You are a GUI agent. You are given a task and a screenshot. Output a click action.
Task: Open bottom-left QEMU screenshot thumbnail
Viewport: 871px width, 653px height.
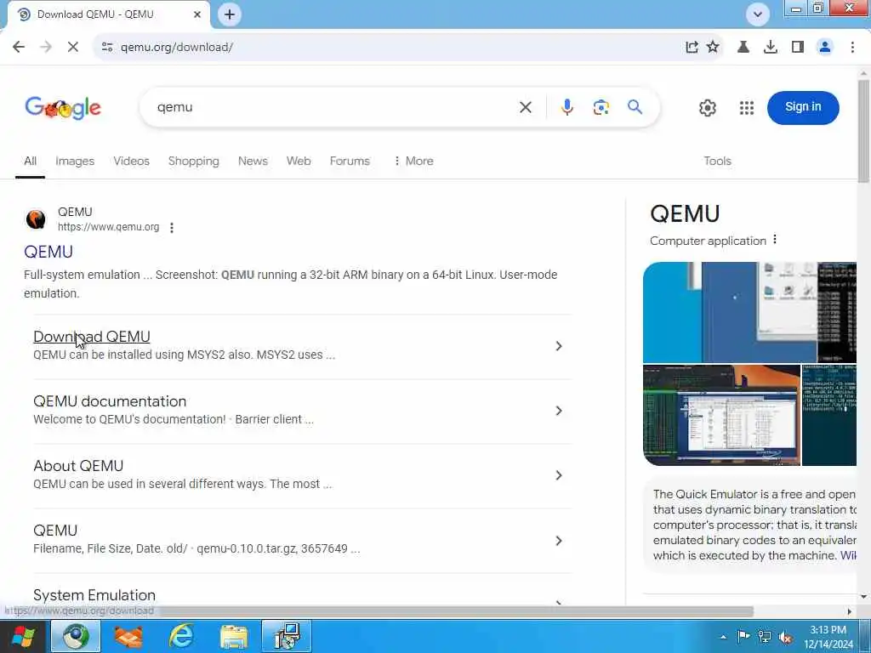(x=721, y=415)
